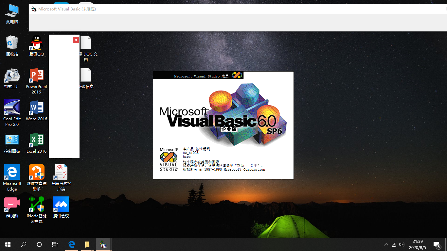447x251 pixels.
Task: Activate Visual Basic taskbar button
Action: 104,244
